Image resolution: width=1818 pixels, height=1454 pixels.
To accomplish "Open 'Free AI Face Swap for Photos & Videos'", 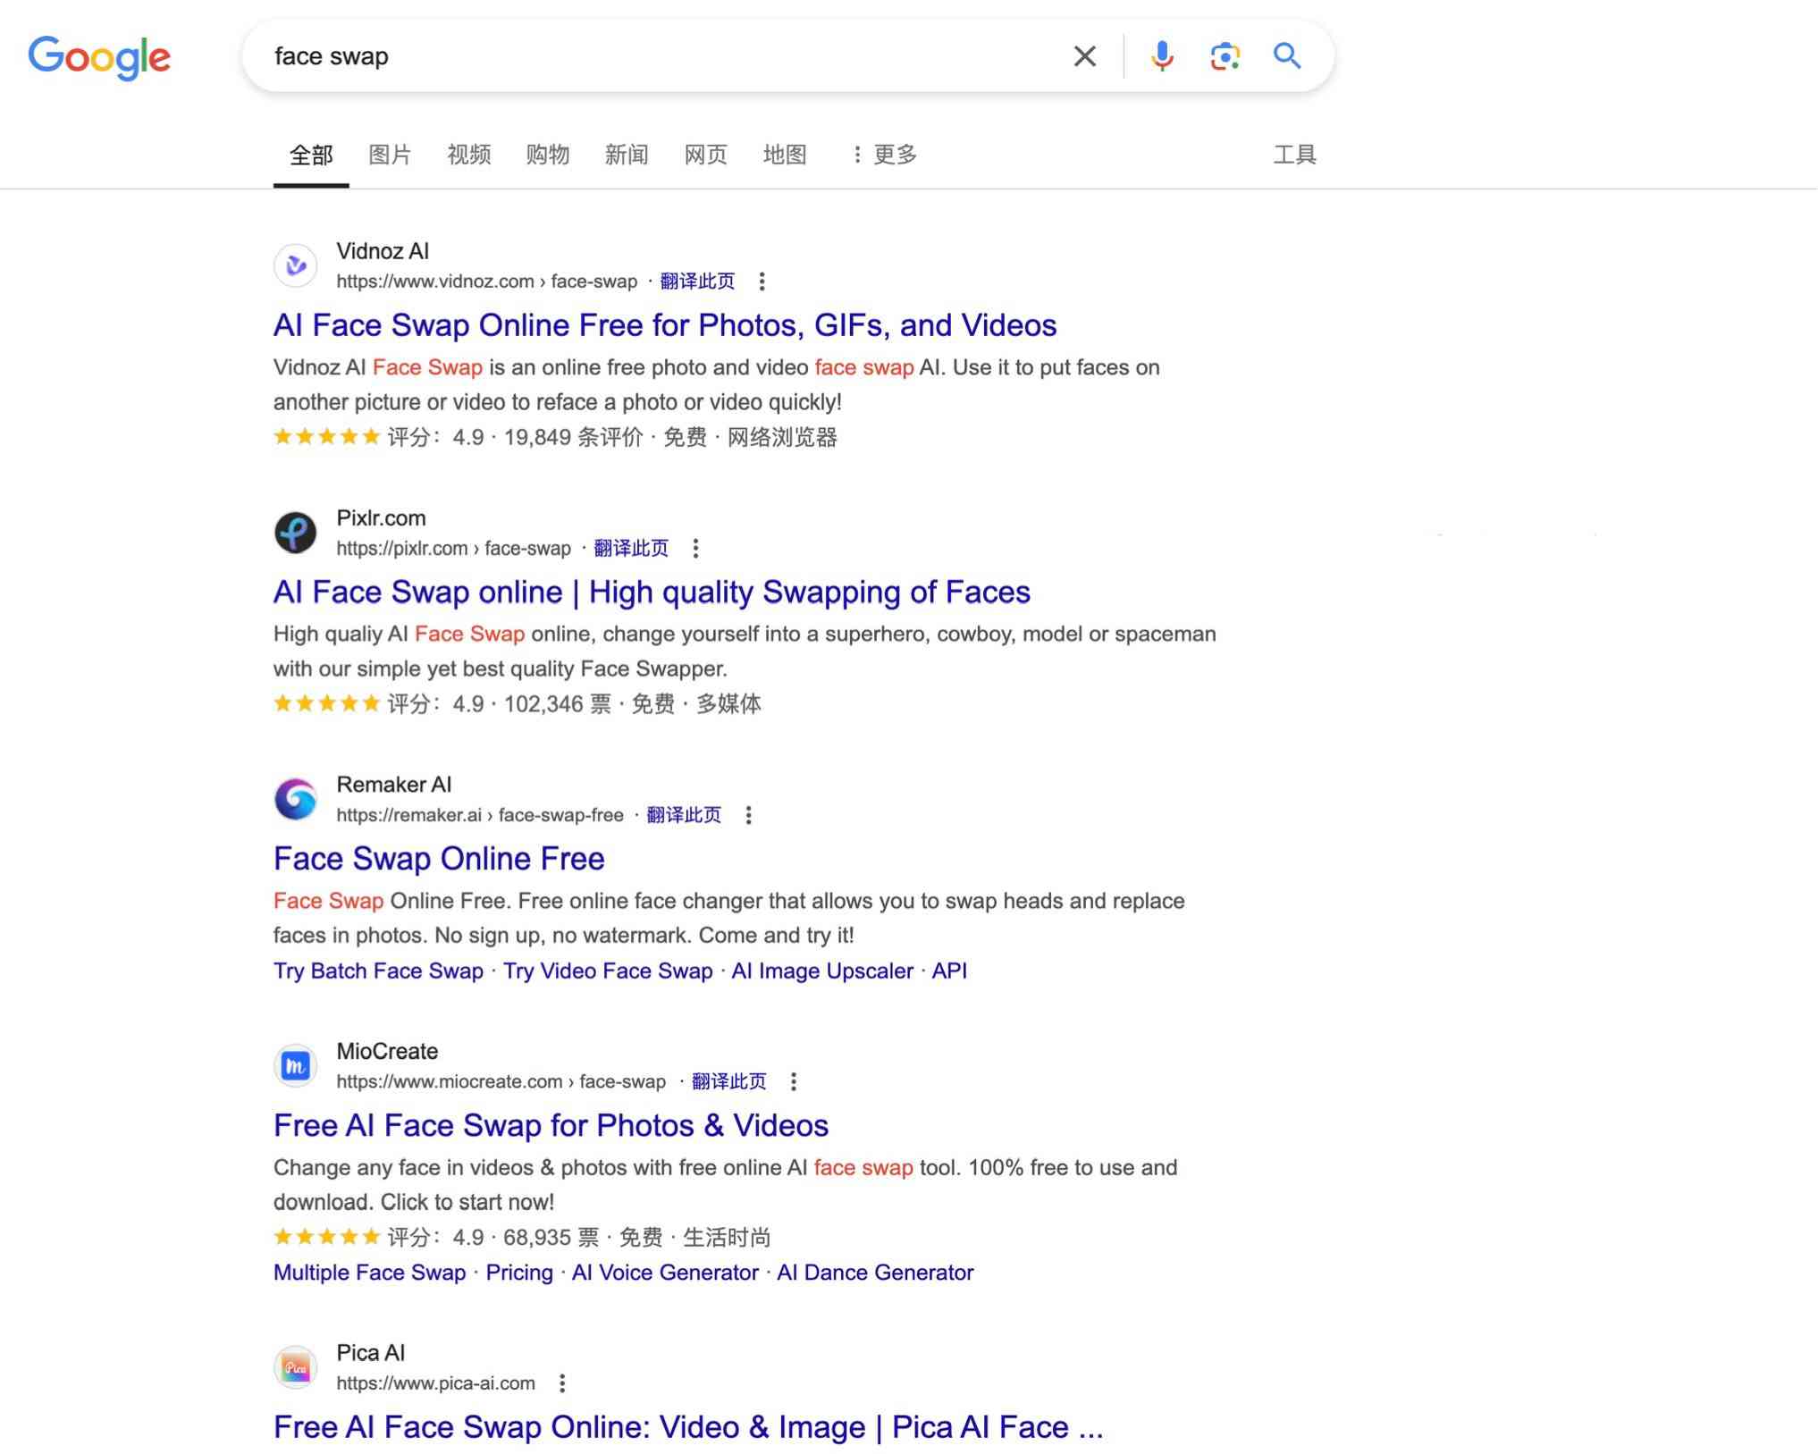I will 551,1125.
